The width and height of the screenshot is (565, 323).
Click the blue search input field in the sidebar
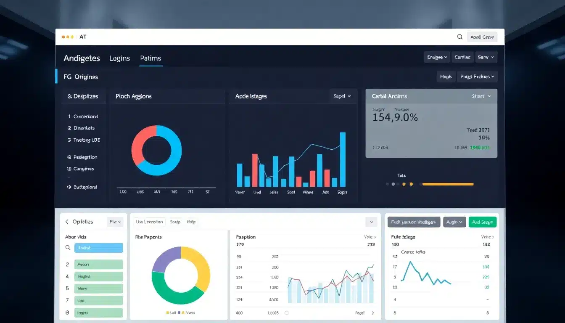98,248
